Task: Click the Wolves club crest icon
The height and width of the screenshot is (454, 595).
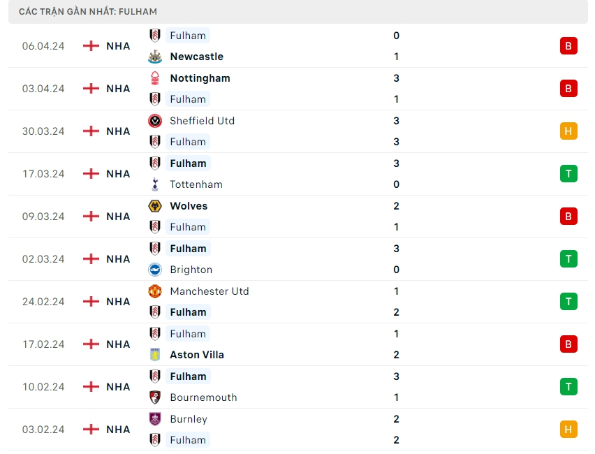Action: pos(155,206)
